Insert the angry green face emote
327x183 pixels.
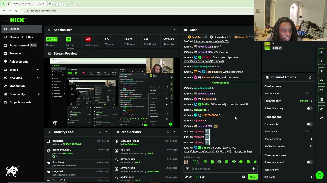205,162
